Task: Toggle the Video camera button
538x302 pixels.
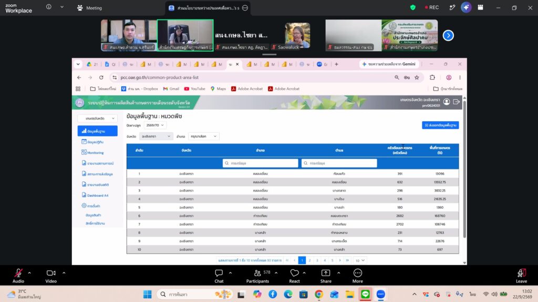Action: click(51, 276)
